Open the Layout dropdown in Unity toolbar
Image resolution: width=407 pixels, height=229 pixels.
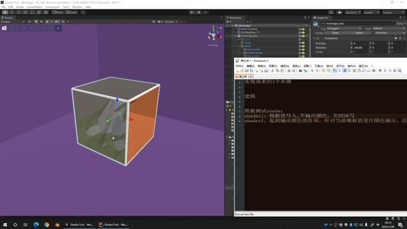394,13
